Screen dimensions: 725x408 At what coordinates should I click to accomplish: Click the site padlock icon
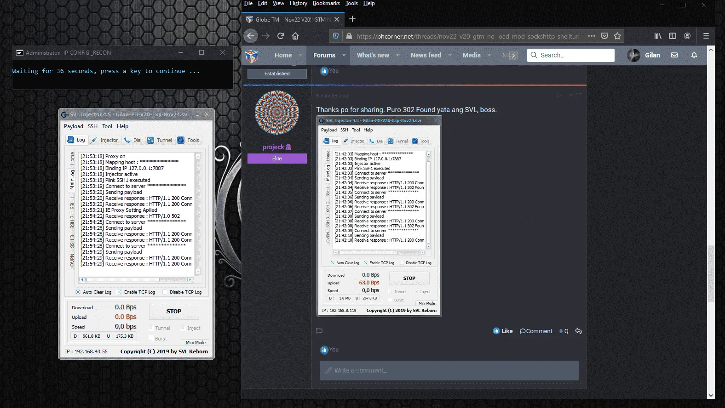click(349, 36)
